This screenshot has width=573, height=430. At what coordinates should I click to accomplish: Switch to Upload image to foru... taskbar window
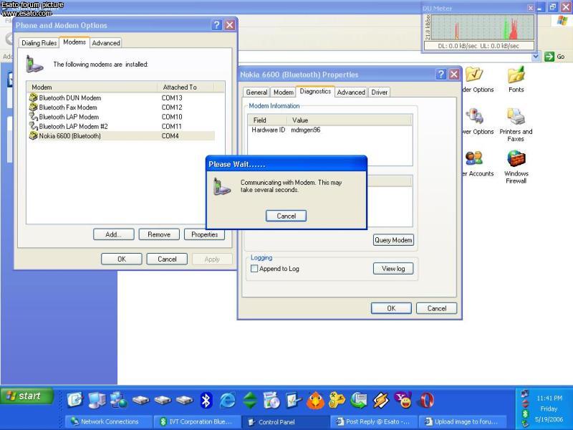(463, 421)
